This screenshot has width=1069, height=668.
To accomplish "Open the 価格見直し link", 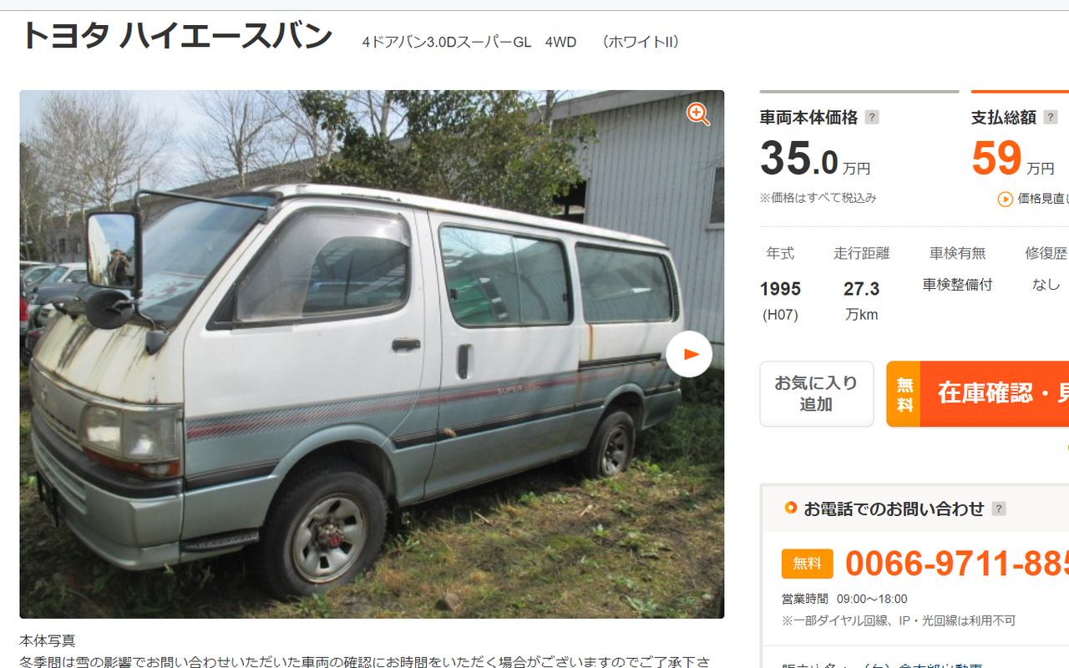I will point(1043,199).
